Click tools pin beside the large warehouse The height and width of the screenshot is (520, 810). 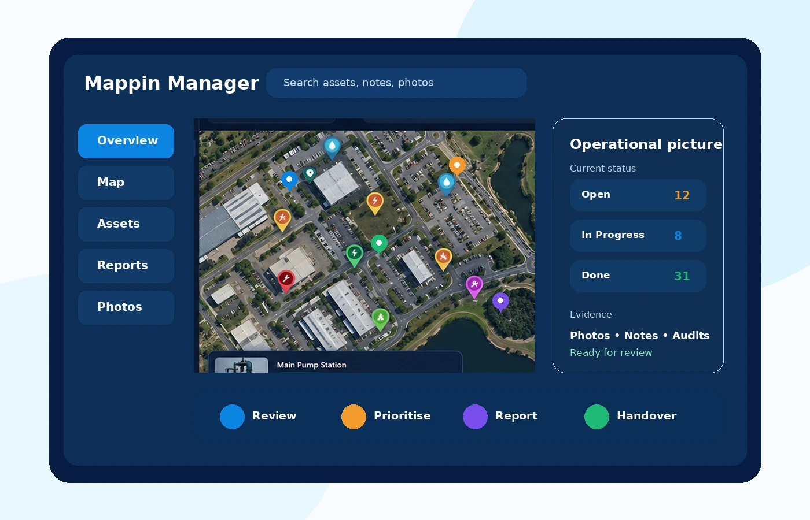coord(282,219)
